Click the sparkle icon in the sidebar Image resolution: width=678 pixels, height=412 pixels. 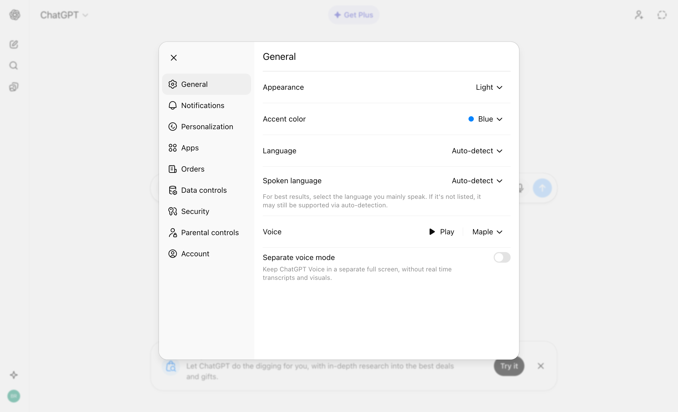(x=14, y=375)
